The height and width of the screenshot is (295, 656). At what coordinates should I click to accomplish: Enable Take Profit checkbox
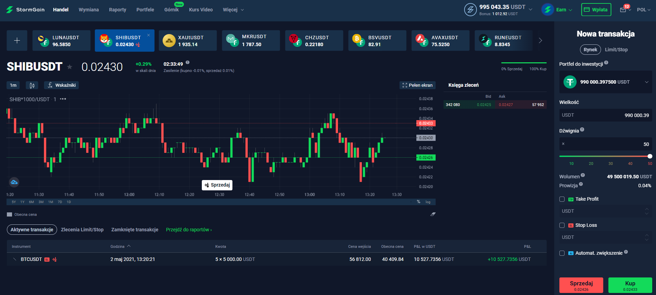[x=562, y=199]
